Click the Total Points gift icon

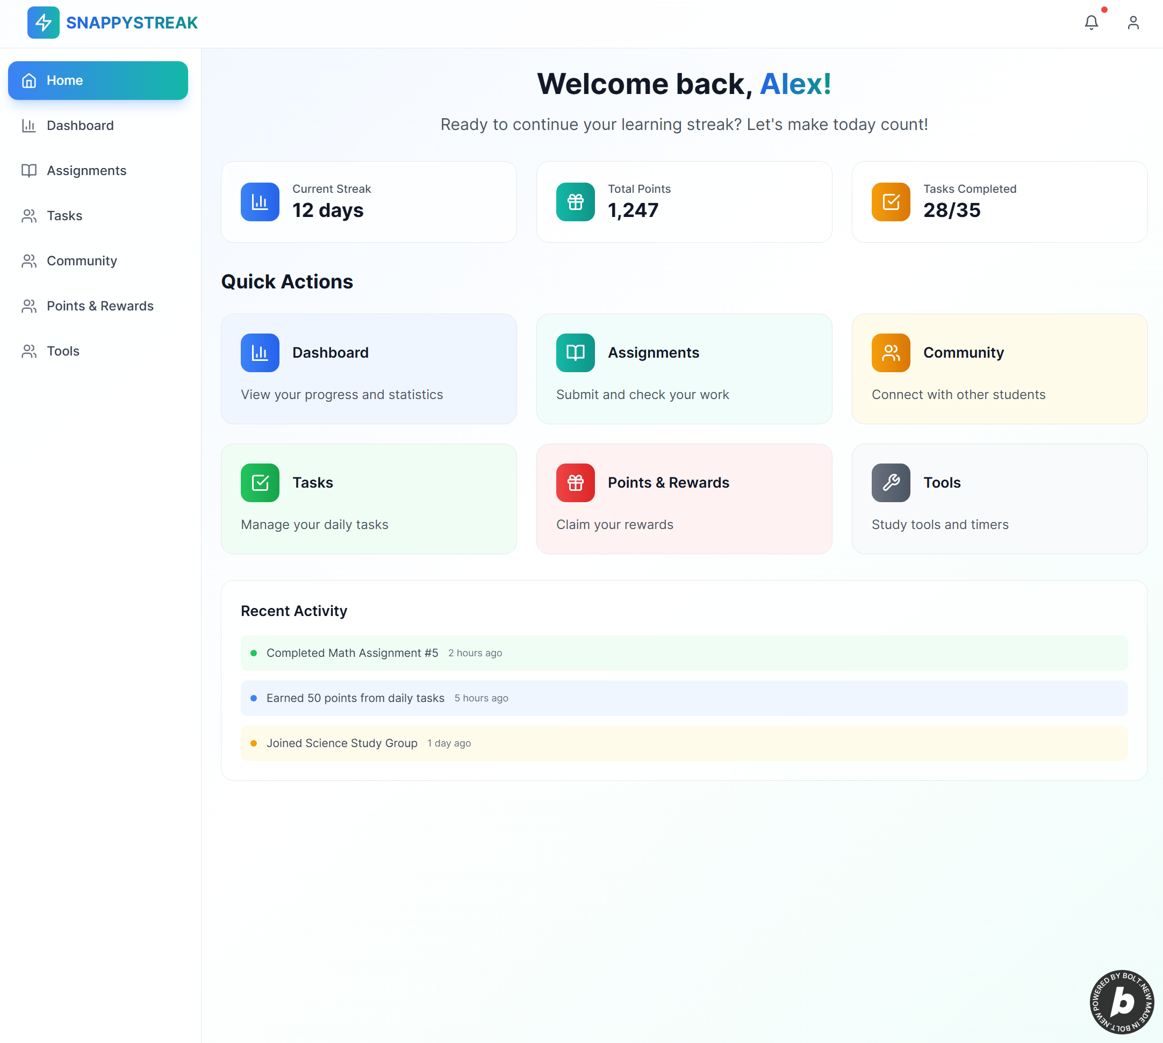tap(575, 202)
